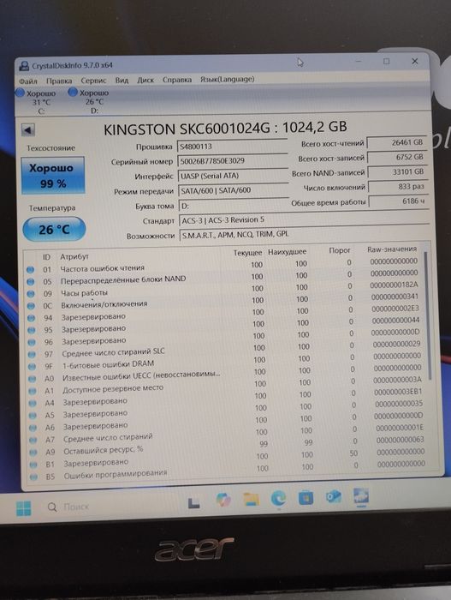Click the Возможности field S.M.A.R.T., APM

point(305,234)
